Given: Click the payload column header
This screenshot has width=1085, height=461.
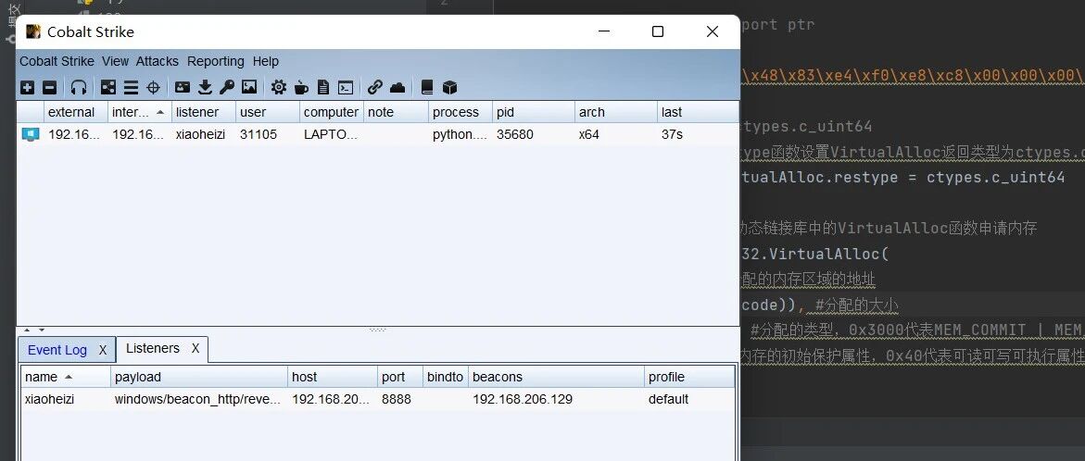Looking at the screenshot, I should pos(198,378).
